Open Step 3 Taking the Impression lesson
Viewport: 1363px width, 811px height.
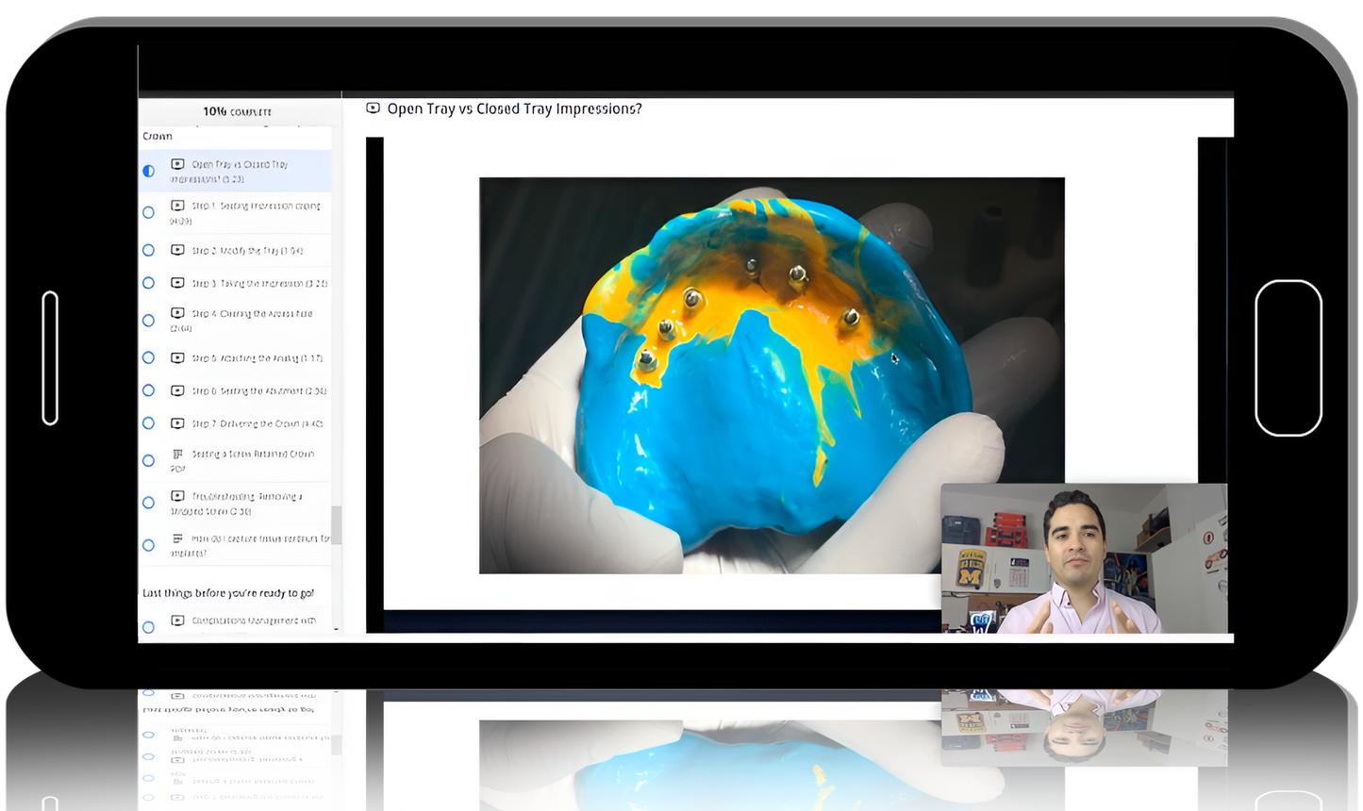(x=259, y=284)
